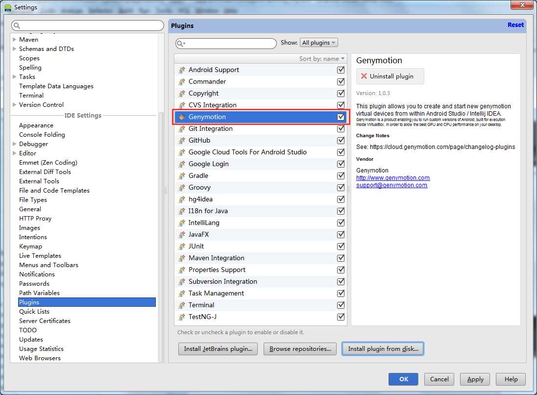This screenshot has height=395, width=537.
Task: Click the Gradle plugin icon
Action: 182,176
